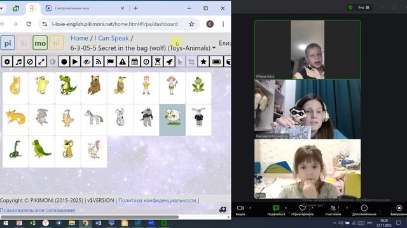The height and width of the screenshot is (228, 407).
Task: Select the brown bear card
Action: pyautogui.click(x=94, y=88)
